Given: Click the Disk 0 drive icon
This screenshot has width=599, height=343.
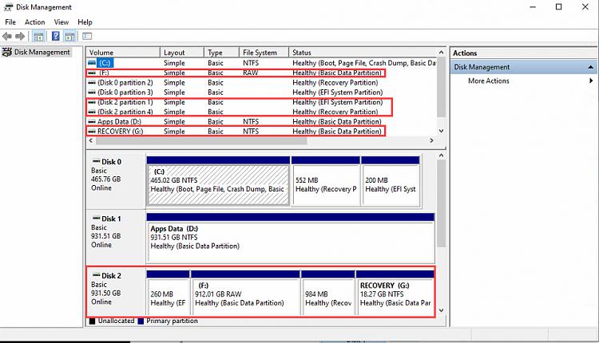Looking at the screenshot, I should point(97,161).
